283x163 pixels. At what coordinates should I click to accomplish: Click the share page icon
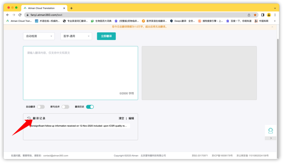pos(249,15)
